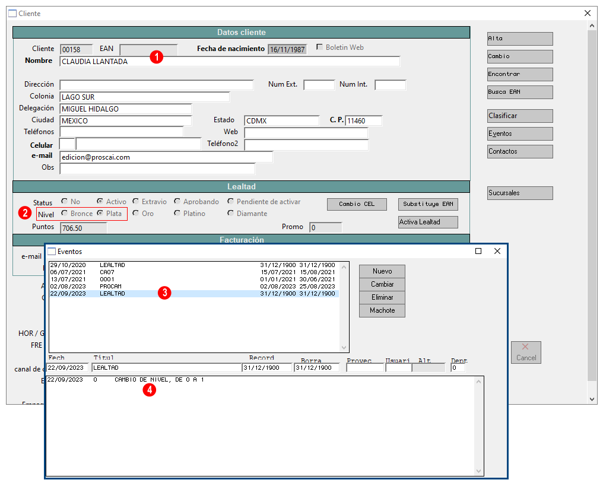The height and width of the screenshot is (486, 603).
Task: Click the EAN input field
Action: click(x=148, y=50)
